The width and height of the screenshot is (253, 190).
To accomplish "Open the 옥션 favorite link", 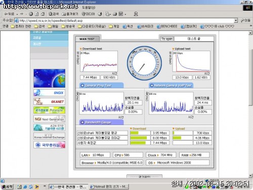I will point(128,26).
